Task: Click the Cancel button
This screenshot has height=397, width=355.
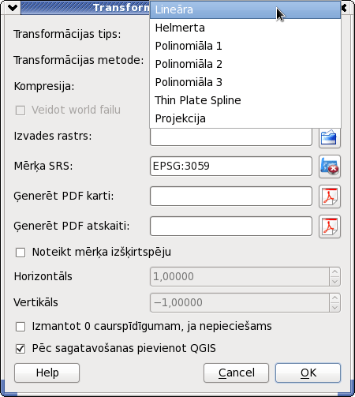Action: tap(236, 373)
